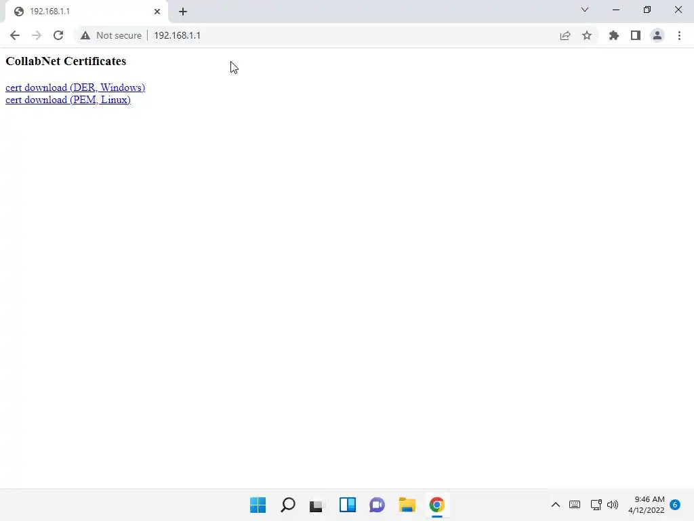694x521 pixels.
Task: Open the notification badge showing 6
Action: 675,505
